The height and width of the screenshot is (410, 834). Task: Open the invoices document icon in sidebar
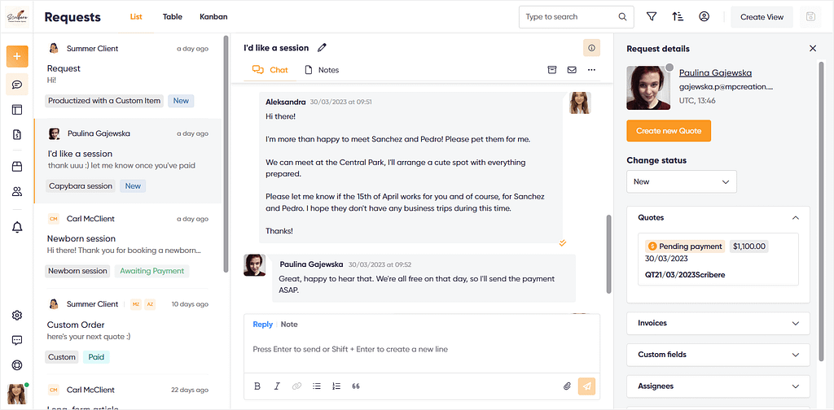17,135
